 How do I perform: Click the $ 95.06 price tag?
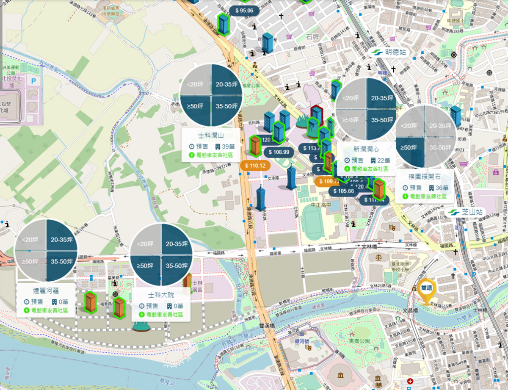(x=244, y=11)
